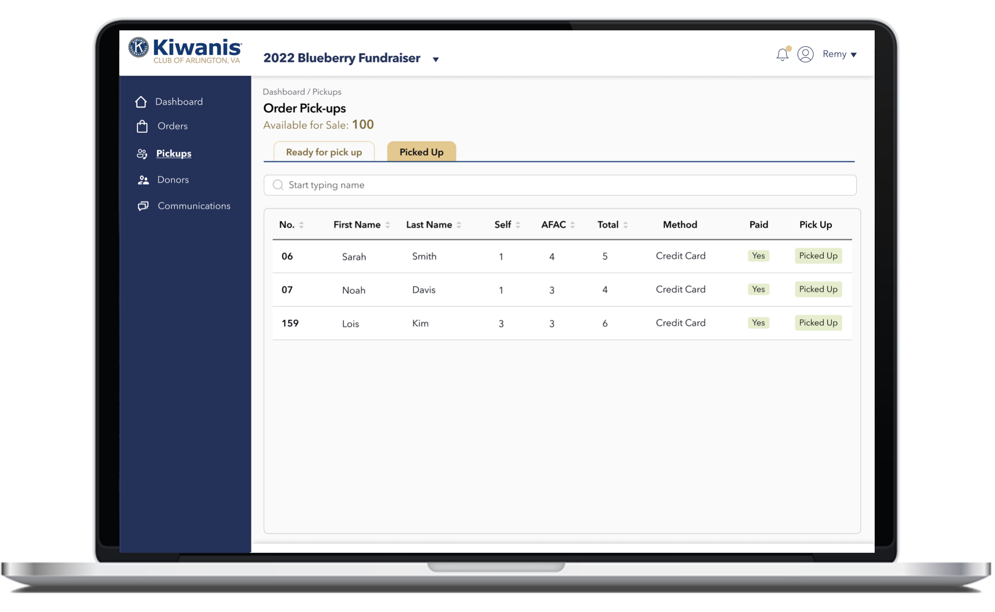
Task: Click first name Sarah
Action: [354, 257]
